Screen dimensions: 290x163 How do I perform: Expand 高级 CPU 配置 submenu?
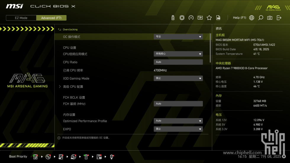click(x=73, y=86)
